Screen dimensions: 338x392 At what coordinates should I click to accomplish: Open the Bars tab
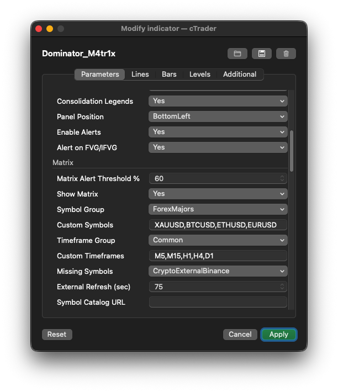click(x=169, y=74)
